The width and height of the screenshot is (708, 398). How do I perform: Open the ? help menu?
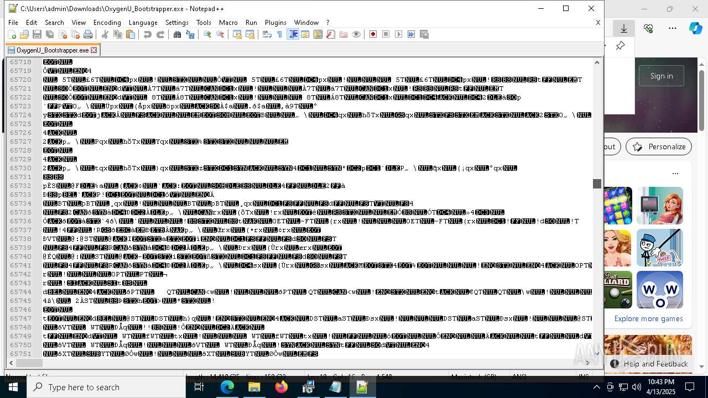(327, 23)
